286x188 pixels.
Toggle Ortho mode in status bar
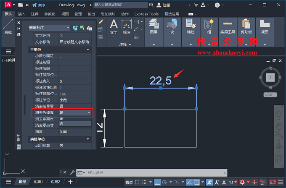click(157, 182)
